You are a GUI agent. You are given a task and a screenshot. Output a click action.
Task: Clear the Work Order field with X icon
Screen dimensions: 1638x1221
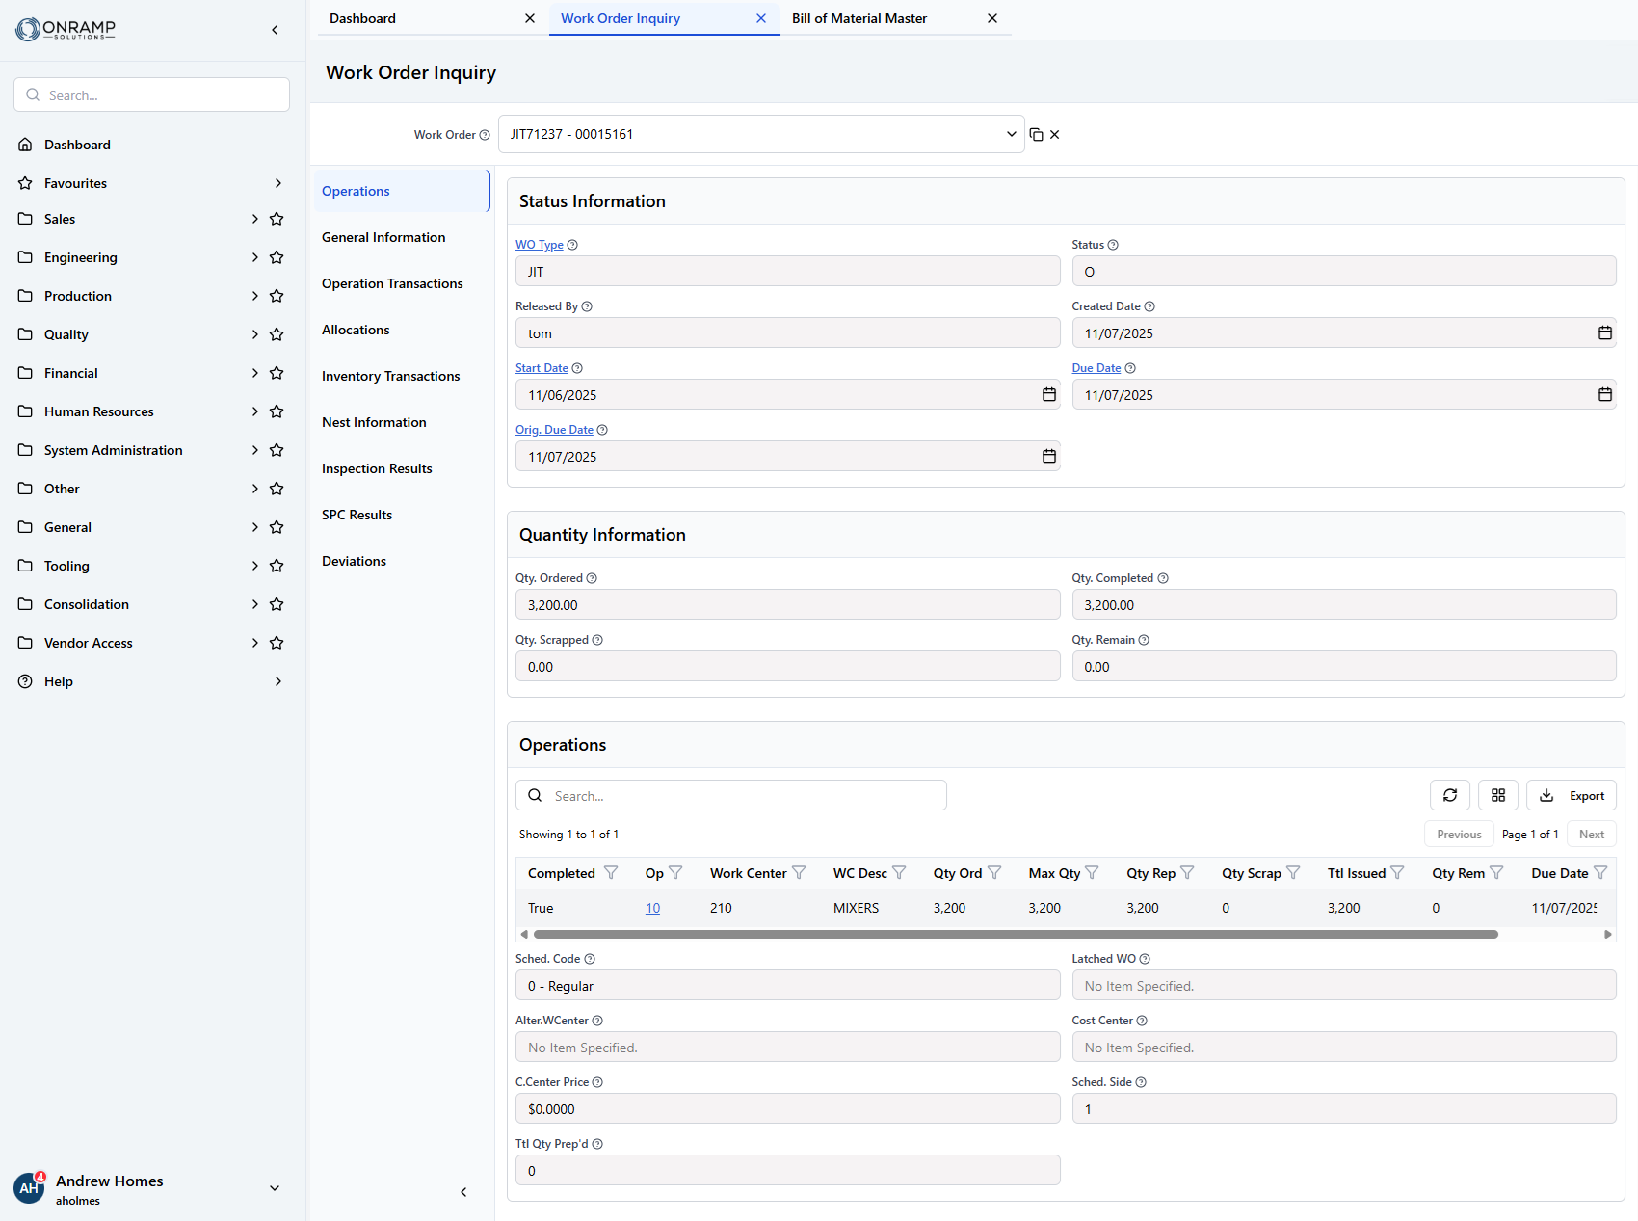pyautogui.click(x=1055, y=135)
